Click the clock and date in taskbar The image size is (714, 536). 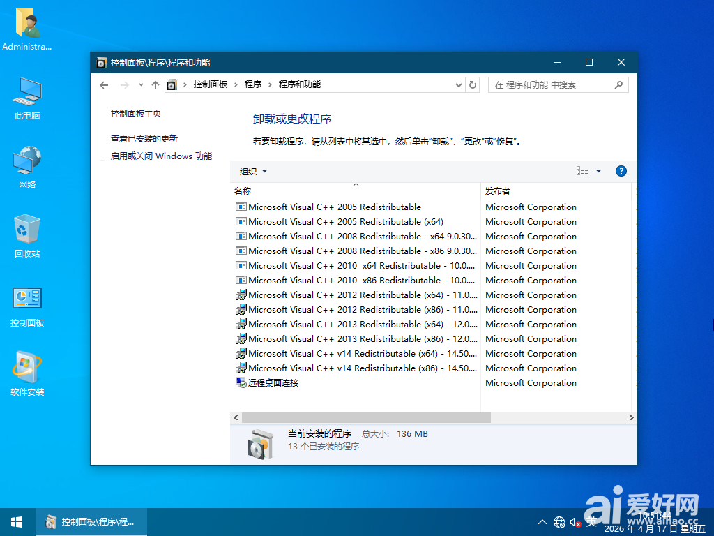pyautogui.click(x=655, y=522)
